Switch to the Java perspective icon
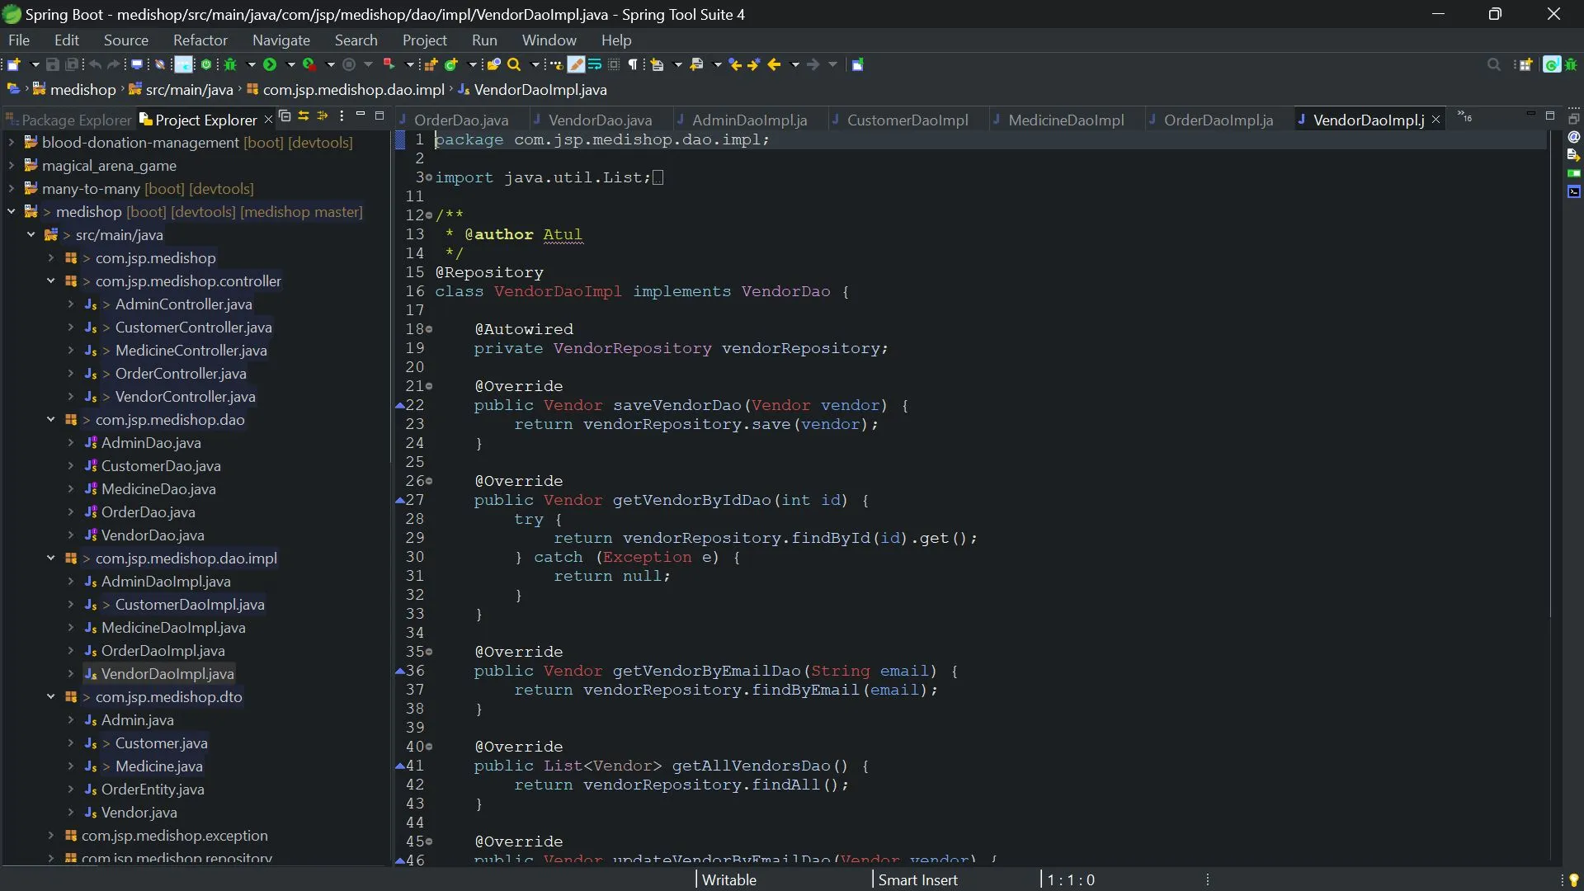The width and height of the screenshot is (1584, 891). click(1551, 65)
